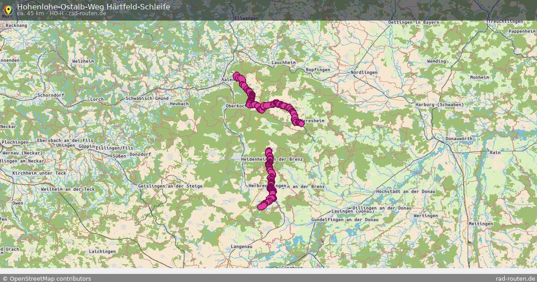Click route marker near Herbrechtingen

coord(271,185)
